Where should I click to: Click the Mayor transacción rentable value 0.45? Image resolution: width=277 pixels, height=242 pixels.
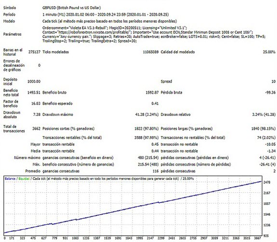click(x=155, y=144)
